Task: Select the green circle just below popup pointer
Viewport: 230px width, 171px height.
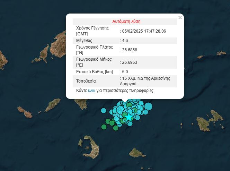Action: pyautogui.click(x=129, y=105)
